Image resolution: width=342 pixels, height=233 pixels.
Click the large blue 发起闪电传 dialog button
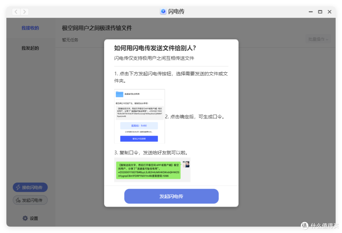pos(171,196)
